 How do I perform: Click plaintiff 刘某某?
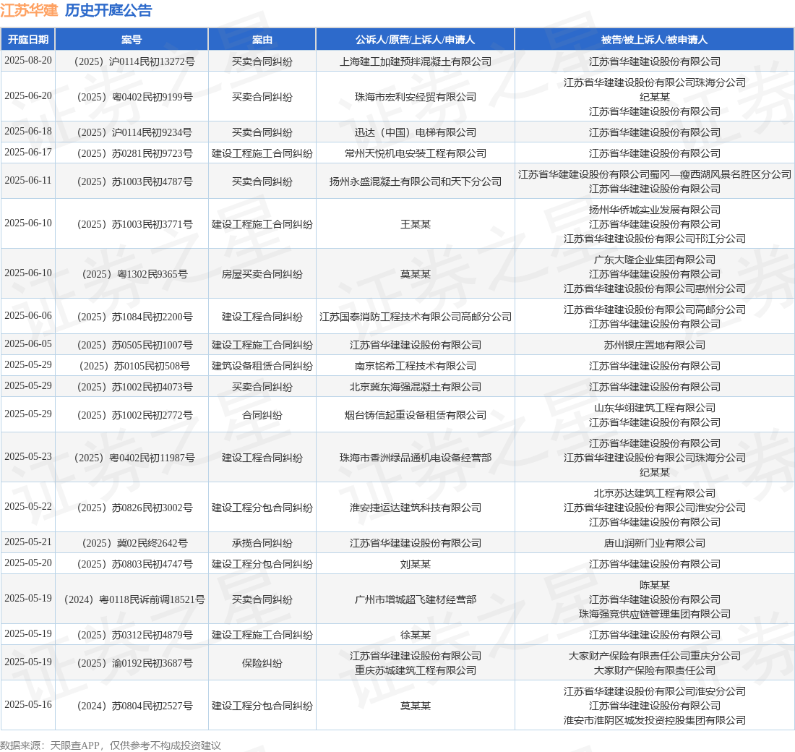click(x=416, y=564)
